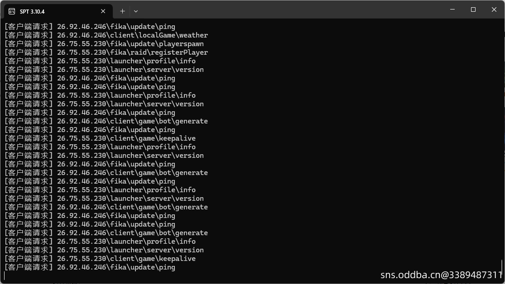Close the SPT 3.10.4 tab

(103, 11)
